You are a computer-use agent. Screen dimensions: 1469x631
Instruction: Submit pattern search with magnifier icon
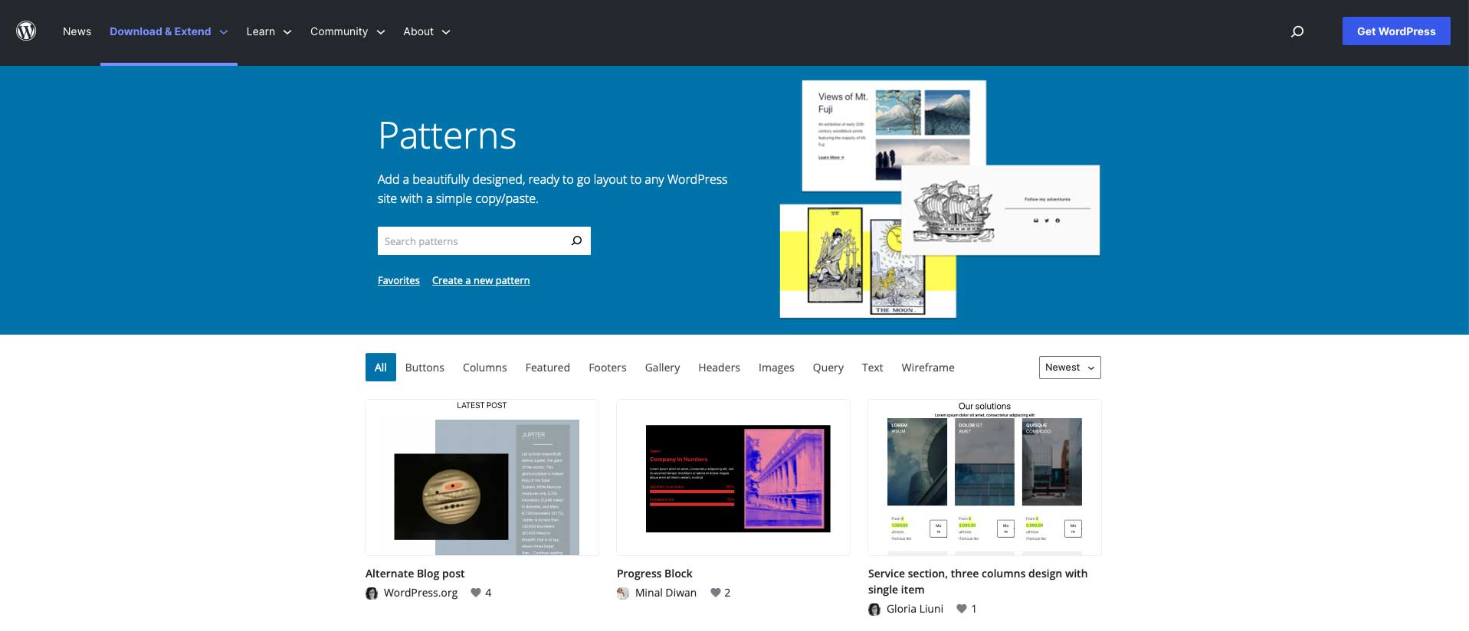(x=576, y=241)
